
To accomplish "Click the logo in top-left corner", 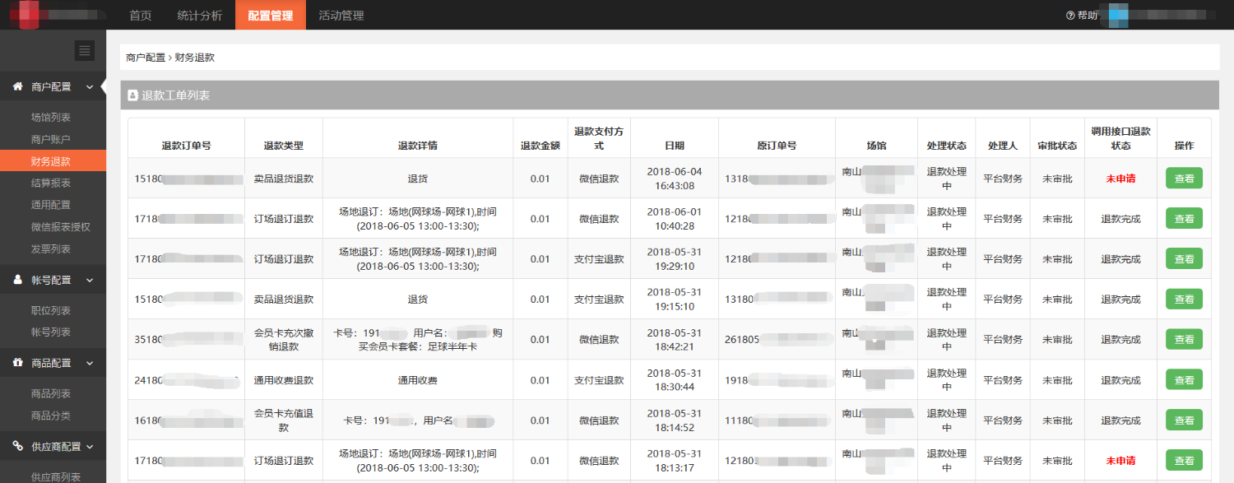I will pos(30,15).
